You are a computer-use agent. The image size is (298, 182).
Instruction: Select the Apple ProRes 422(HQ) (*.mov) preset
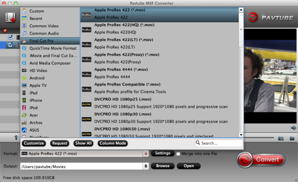(x=159, y=30)
